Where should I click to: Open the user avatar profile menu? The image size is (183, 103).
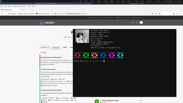click(141, 23)
